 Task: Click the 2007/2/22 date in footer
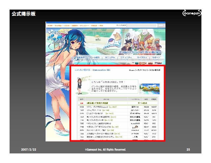pos(29,149)
